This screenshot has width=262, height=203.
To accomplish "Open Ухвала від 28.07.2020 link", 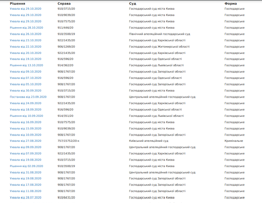I will pos(25,198).
